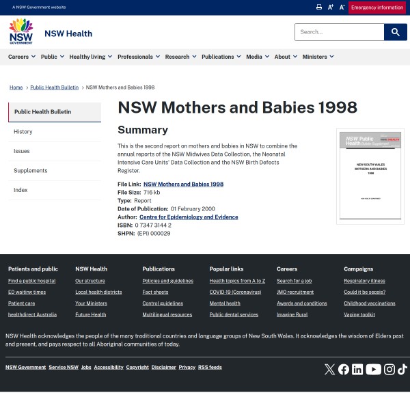
Task: Open the Publications dropdown menu
Action: pos(221,57)
